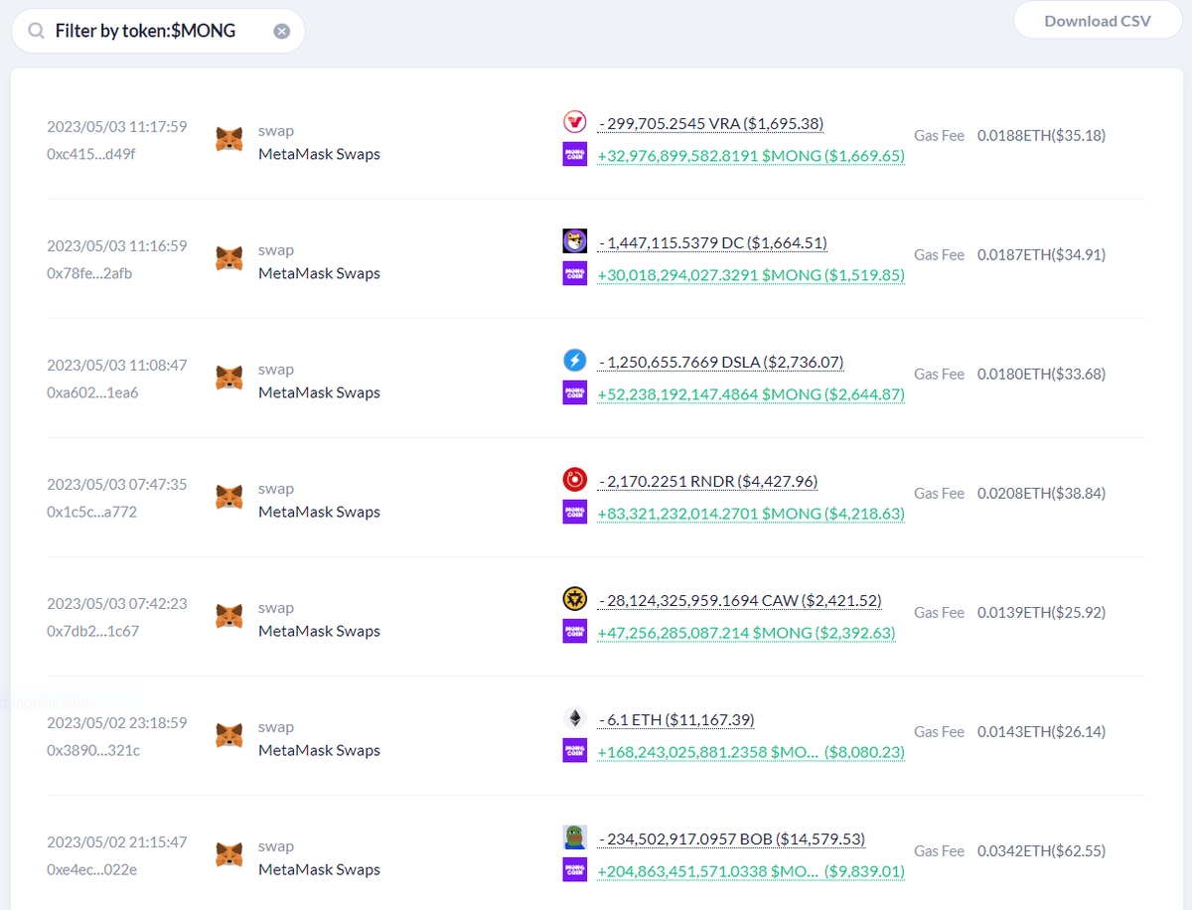Open transaction hash 0x1c5c...a772
Image resolution: width=1192 pixels, height=910 pixels.
tap(91, 512)
